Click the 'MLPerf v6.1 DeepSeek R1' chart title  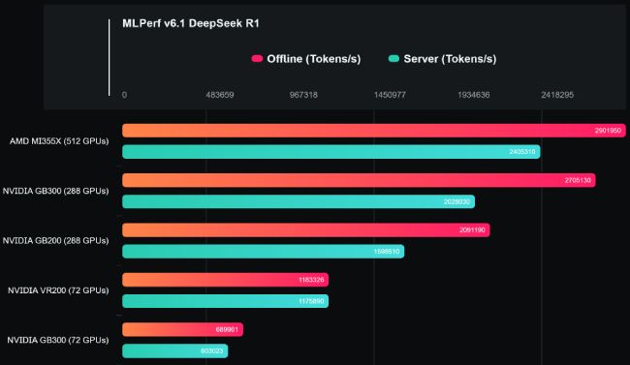191,23
